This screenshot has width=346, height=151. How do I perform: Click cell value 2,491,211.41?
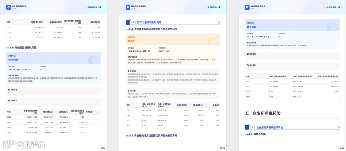[x=32, y=123]
